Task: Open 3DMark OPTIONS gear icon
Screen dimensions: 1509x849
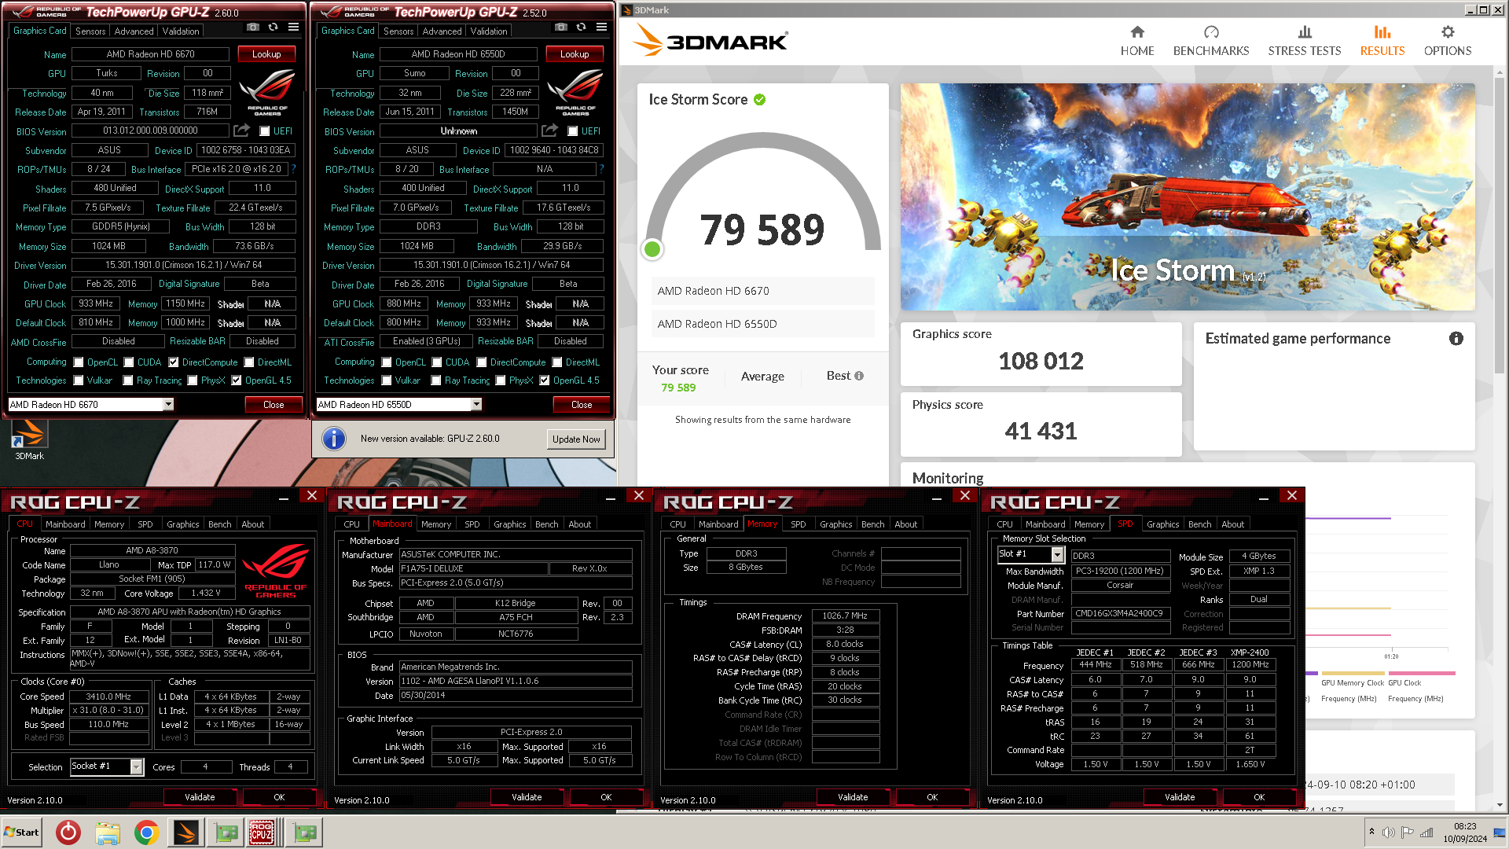Action: coord(1448,32)
